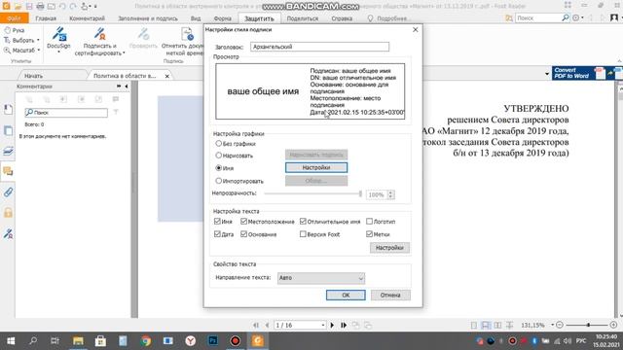Select the Без графики radio option
Viewport: 623px width, 350px height.
point(218,143)
